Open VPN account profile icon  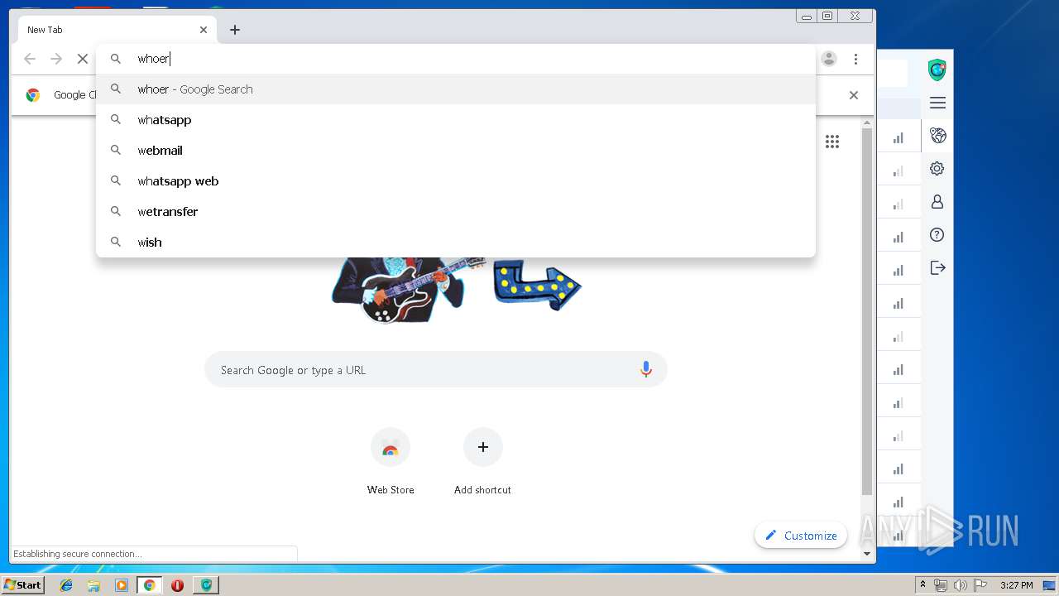tap(937, 202)
